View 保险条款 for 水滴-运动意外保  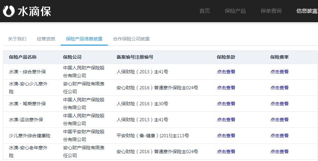tap(226, 120)
